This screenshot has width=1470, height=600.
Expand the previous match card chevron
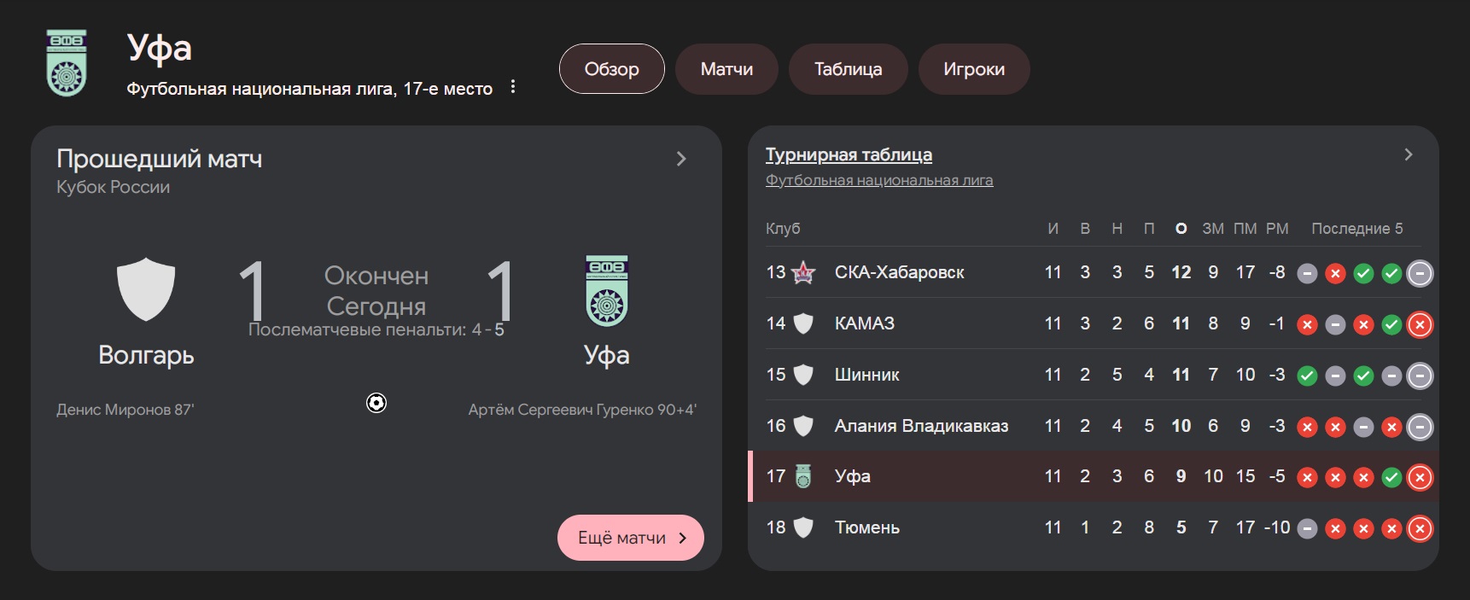(681, 159)
